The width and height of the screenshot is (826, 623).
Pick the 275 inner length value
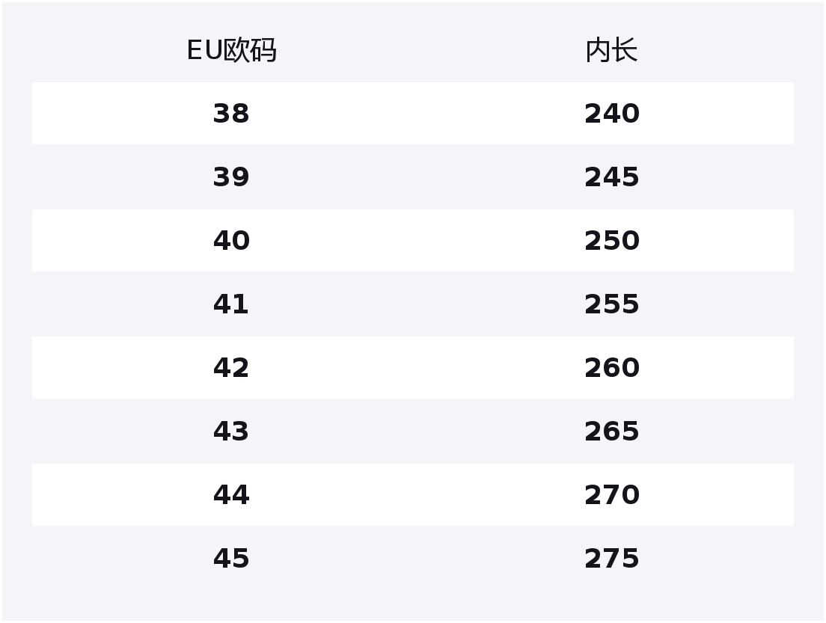[x=611, y=559]
